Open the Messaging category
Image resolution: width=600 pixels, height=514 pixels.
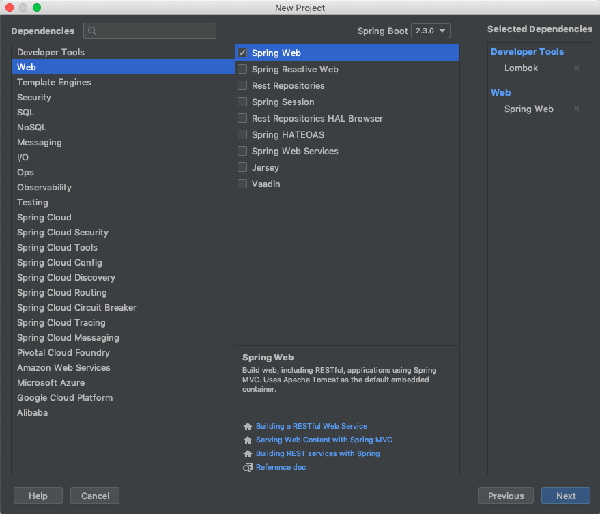(x=123, y=143)
